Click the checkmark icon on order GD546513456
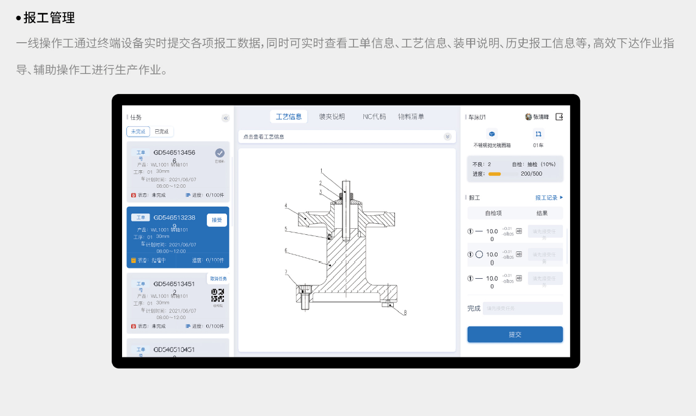The height and width of the screenshot is (416, 696). click(220, 153)
